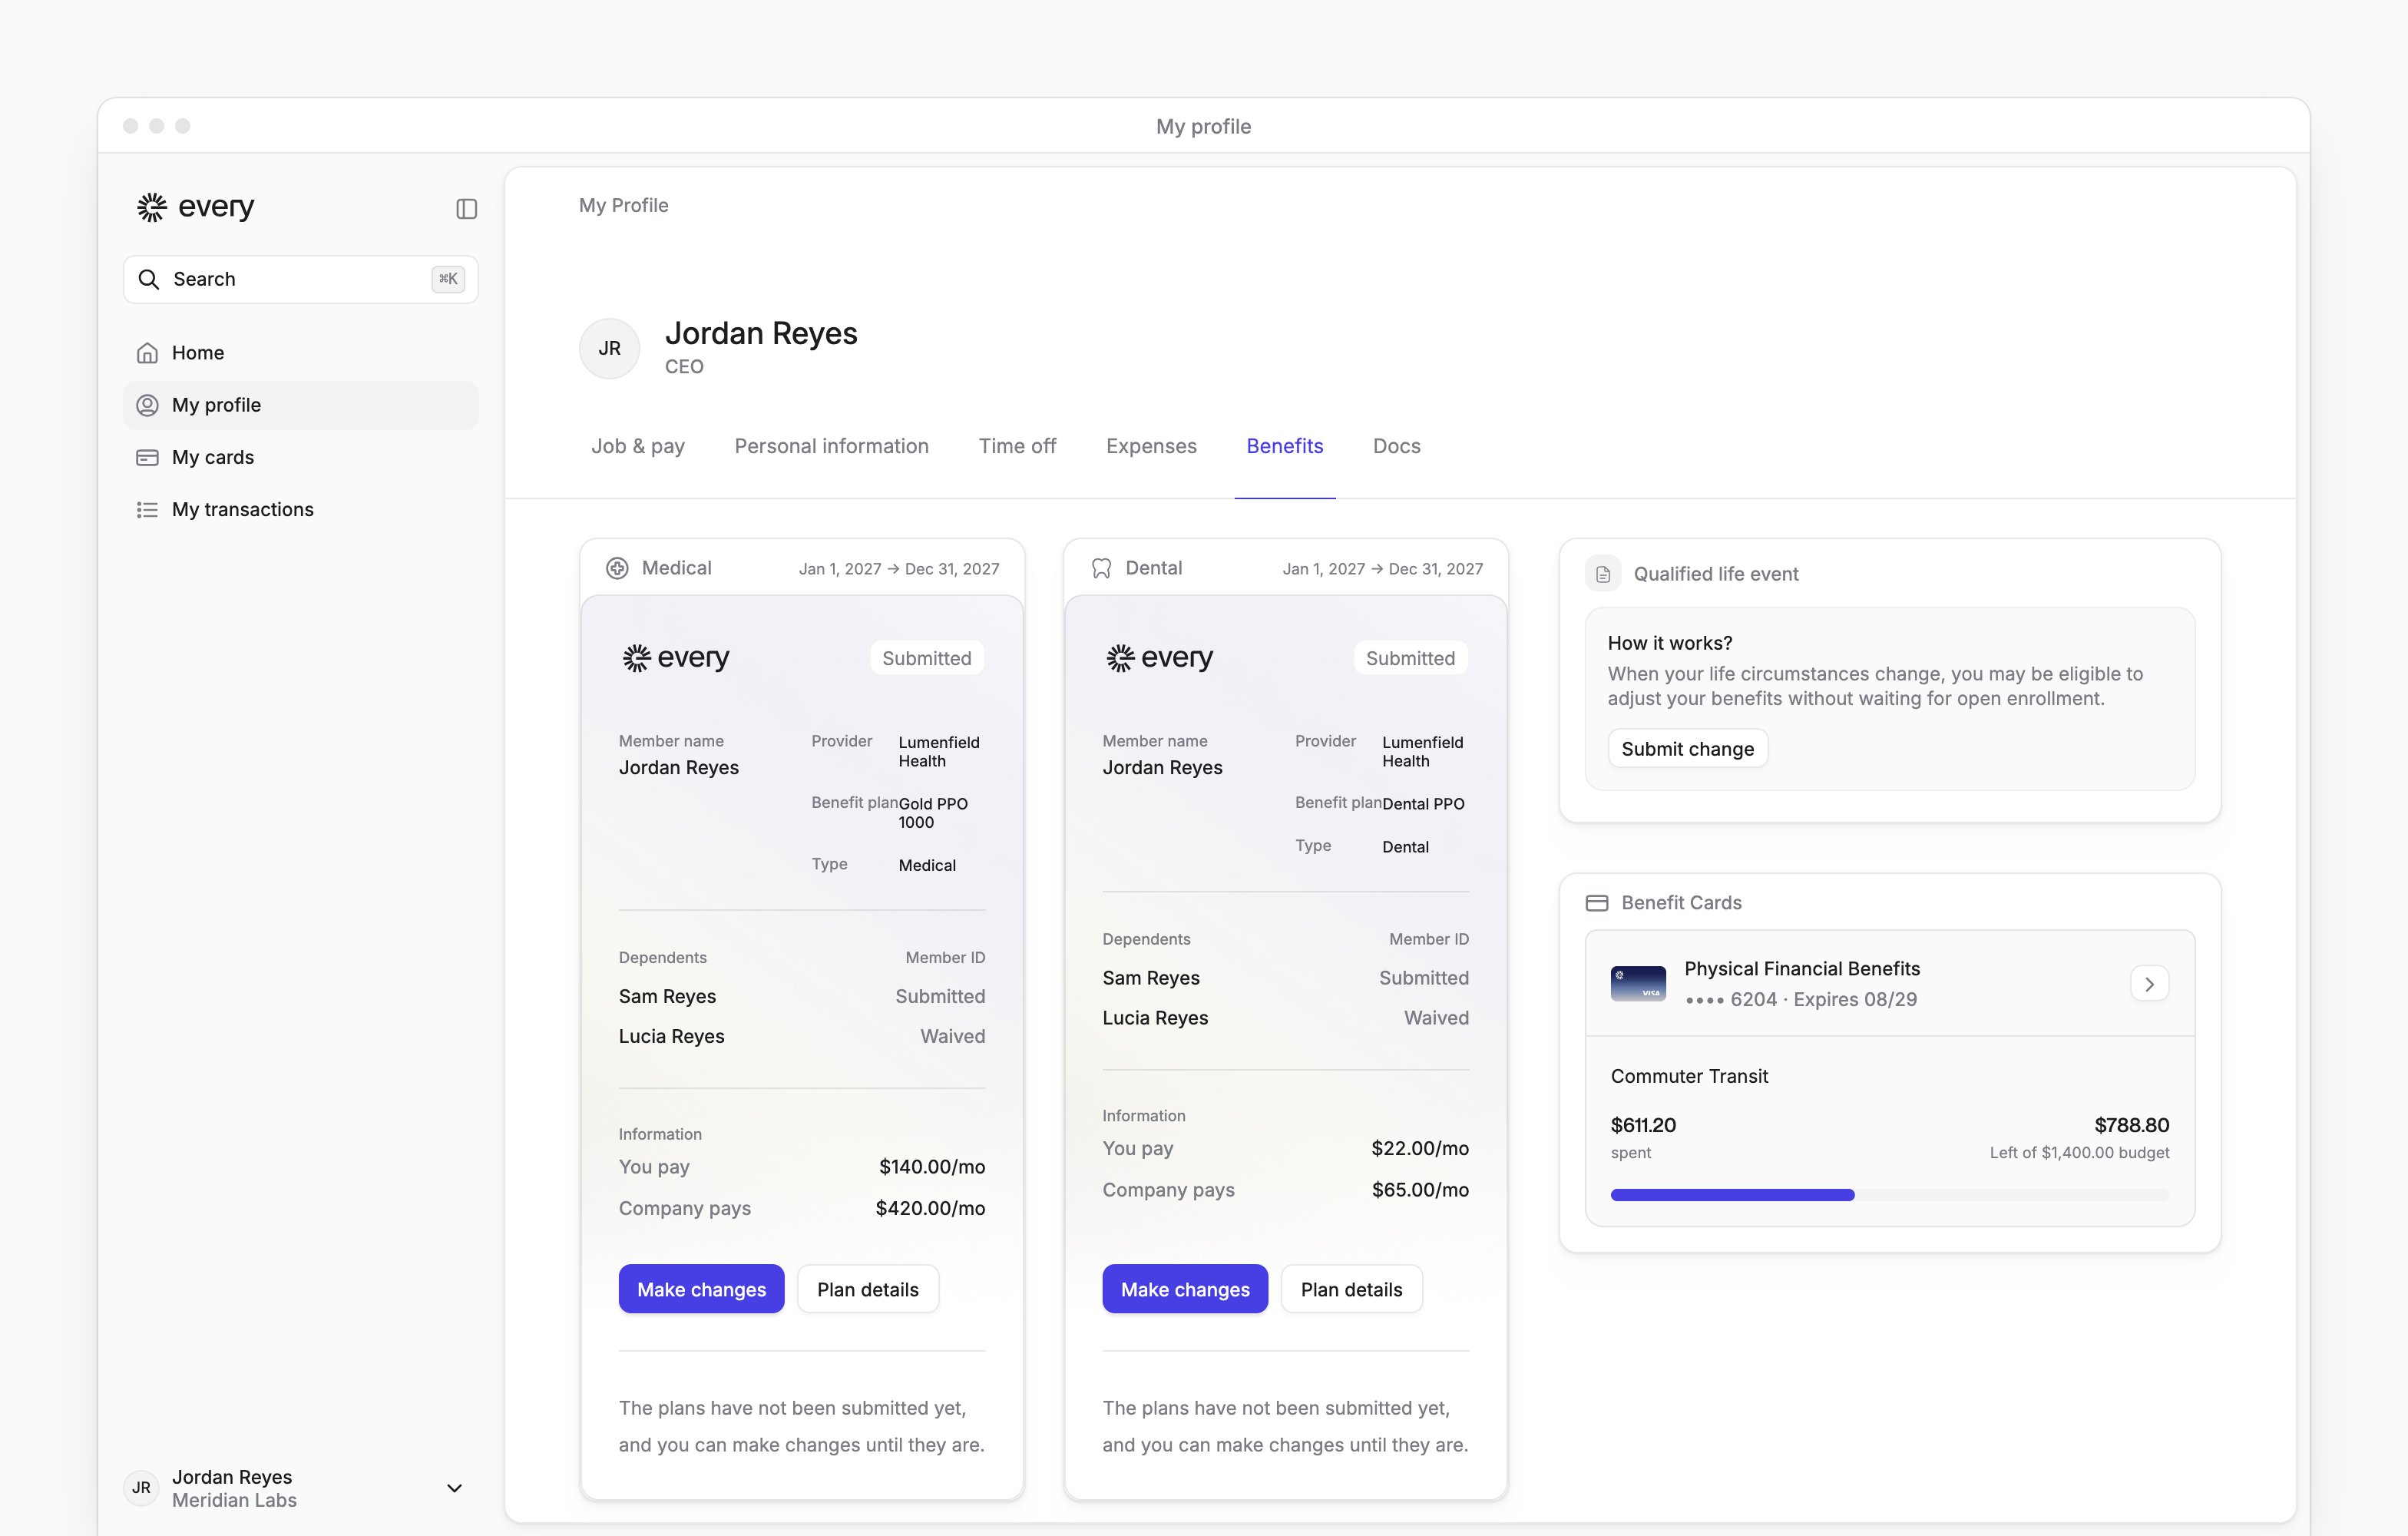
Task: Click Sam Reyes on the Medical card
Action: point(667,997)
